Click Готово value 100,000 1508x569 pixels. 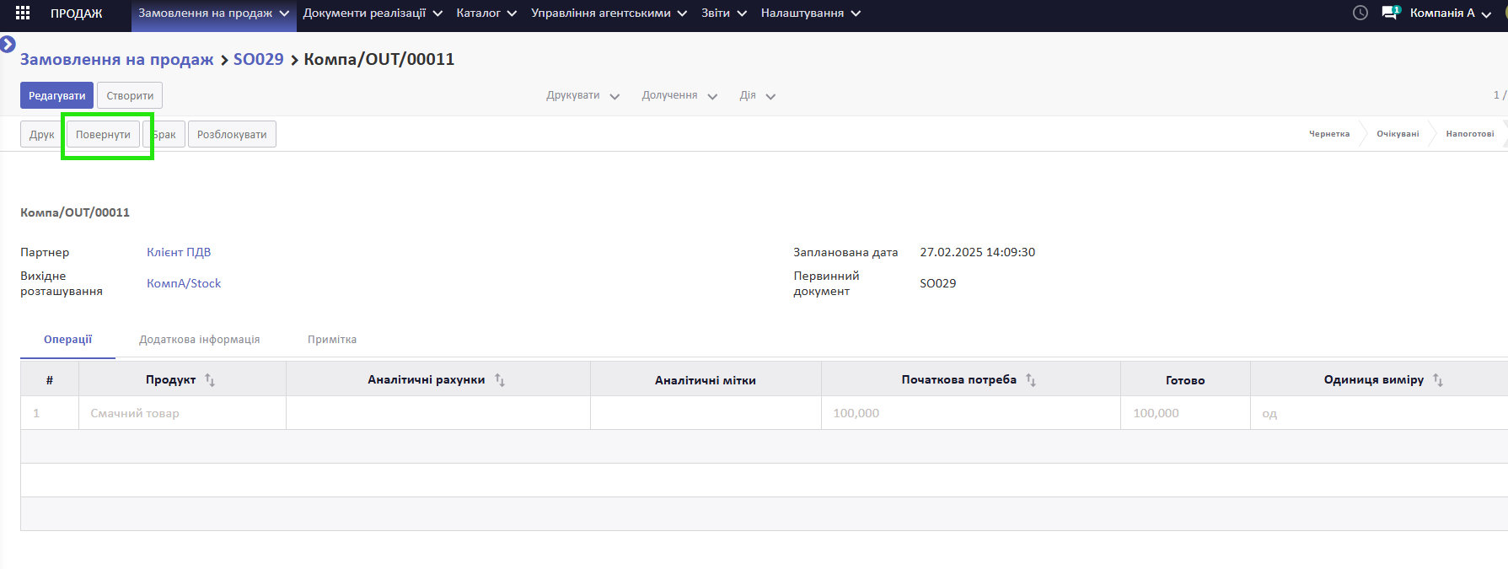tap(1184, 413)
